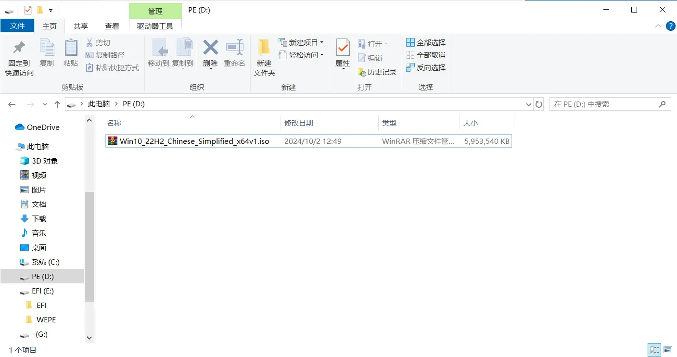Image resolution: width=677 pixels, height=357 pixels.
Task: Go back with the left arrow
Action: (12, 104)
